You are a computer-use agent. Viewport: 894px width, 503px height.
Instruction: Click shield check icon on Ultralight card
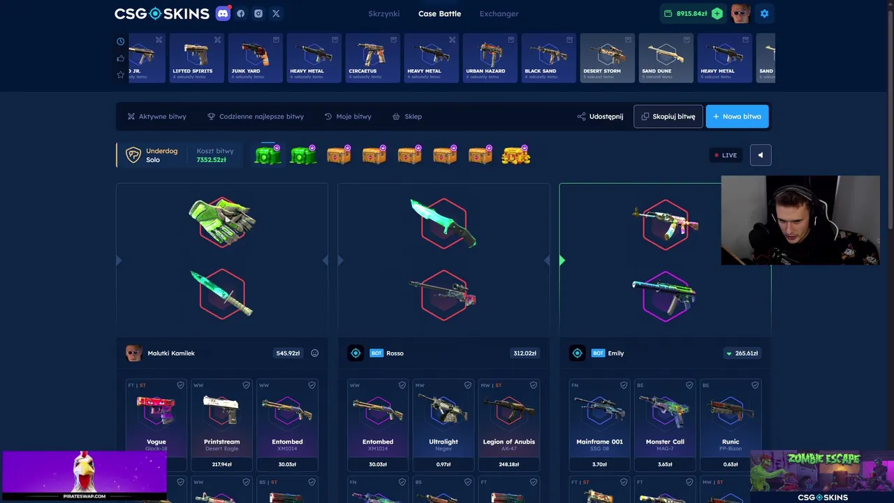(x=467, y=385)
